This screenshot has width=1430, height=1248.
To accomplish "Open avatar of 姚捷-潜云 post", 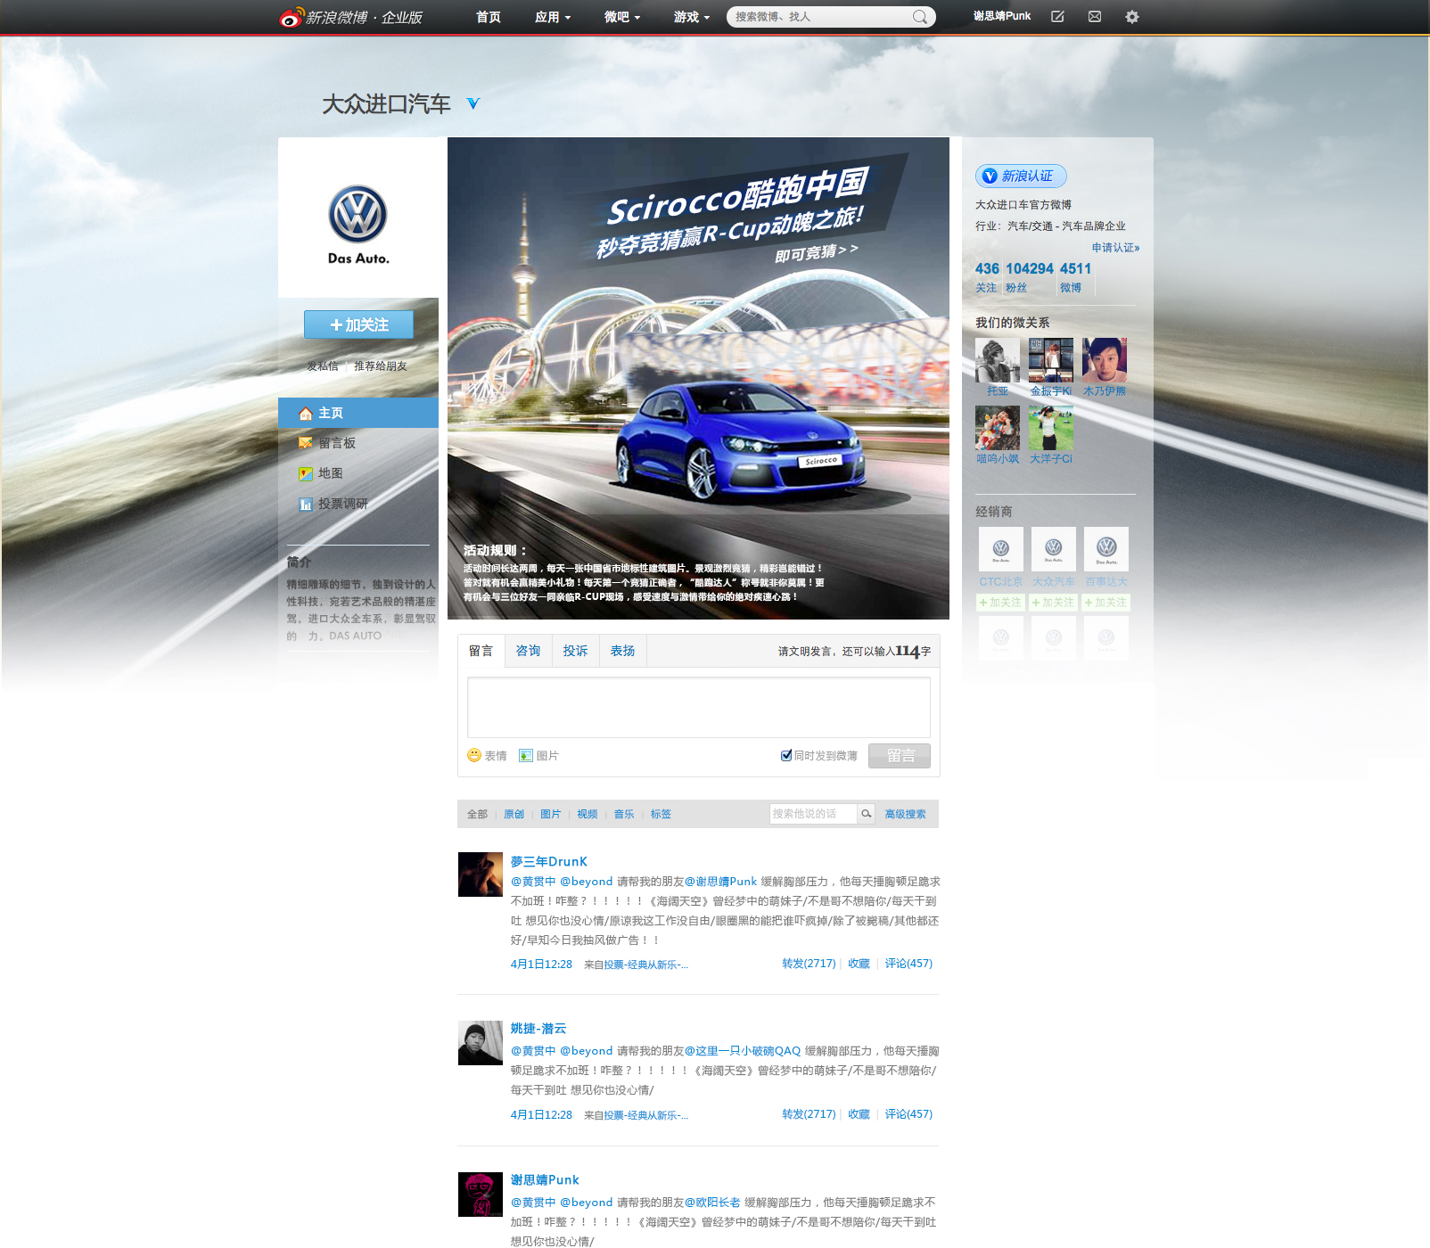I will [481, 1043].
